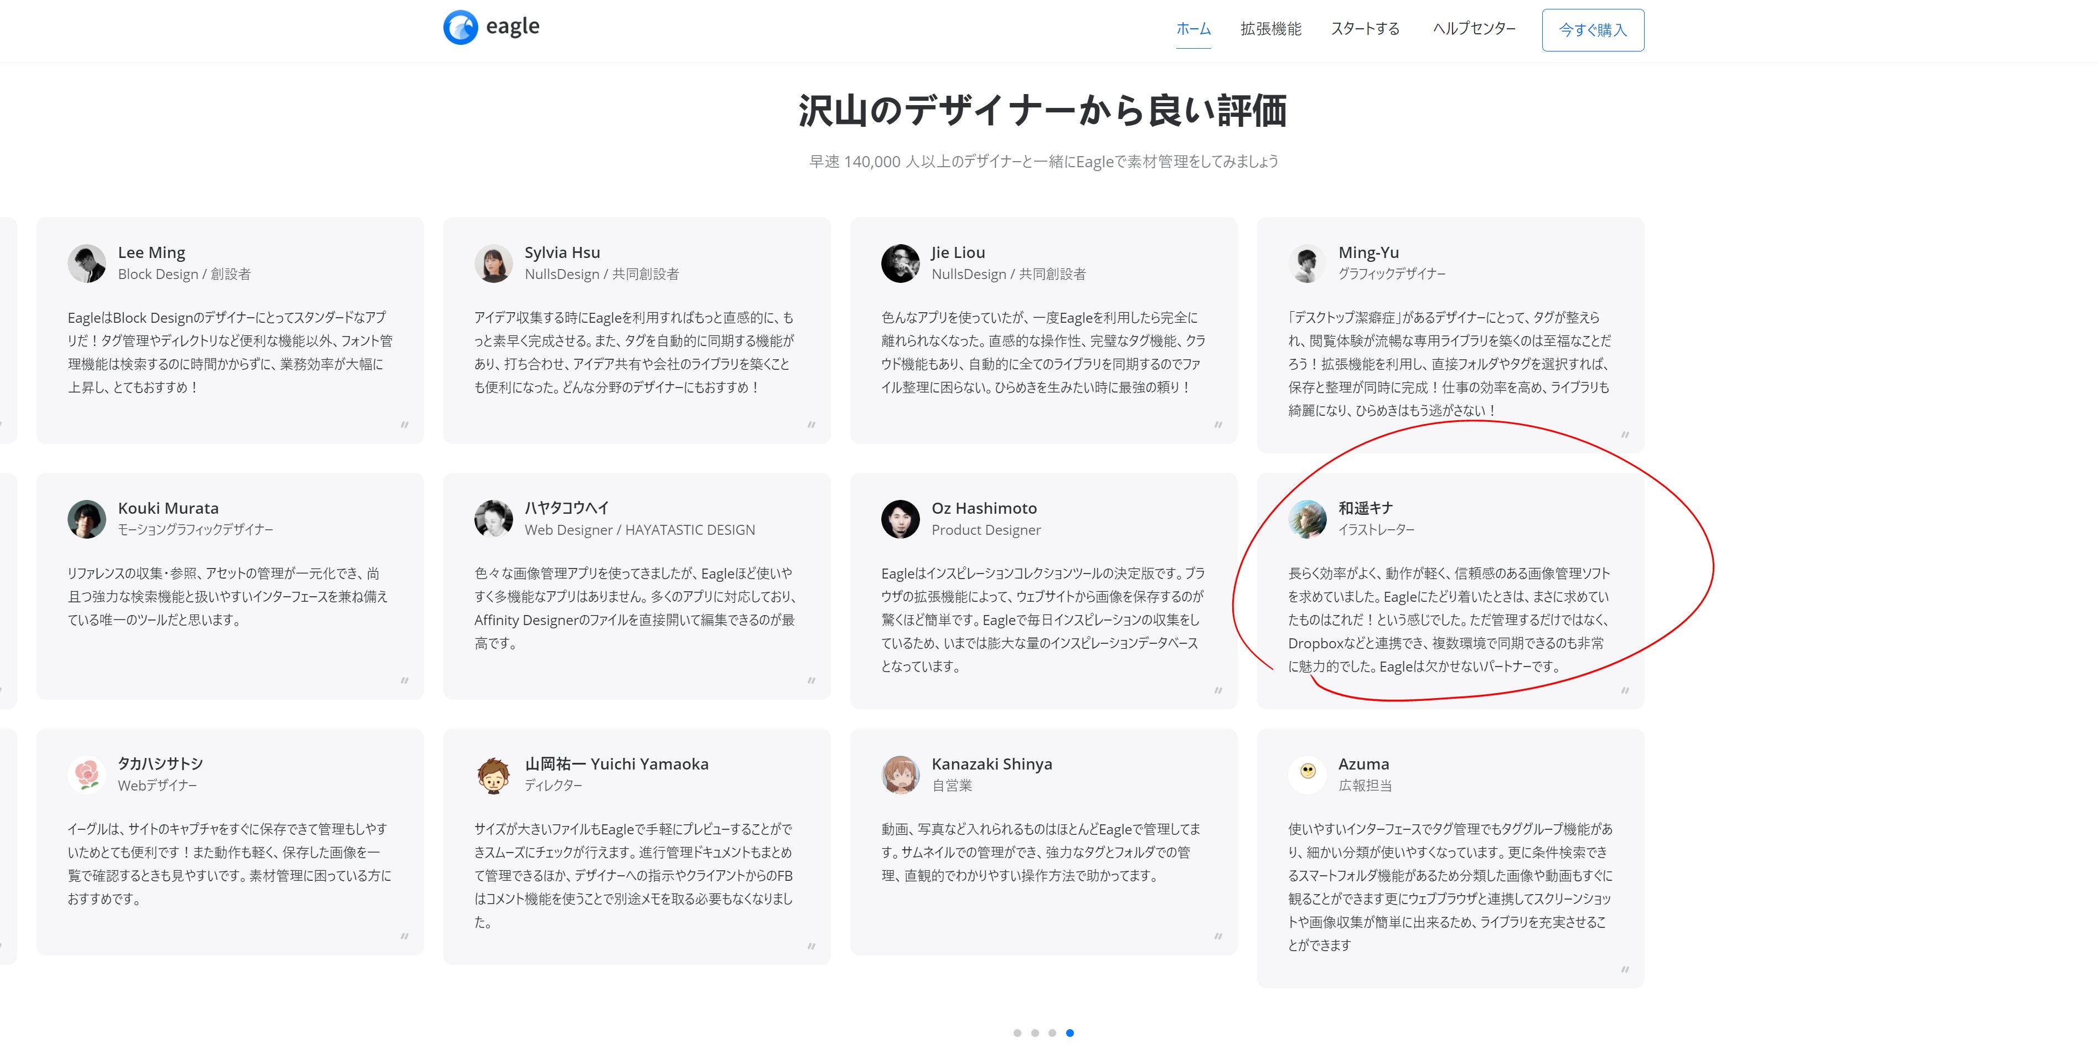Click the name Jie Liou

click(958, 252)
